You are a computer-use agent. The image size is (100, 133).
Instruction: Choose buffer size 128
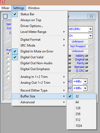pyautogui.click(x=81, y=108)
